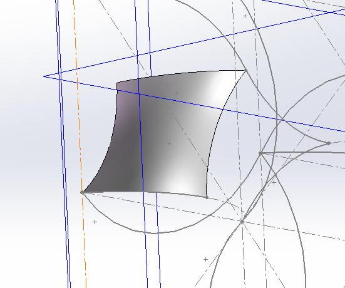Click the sketch endpoint at surface's lower-left corner
This screenshot has width=345, height=288.
click(x=82, y=192)
